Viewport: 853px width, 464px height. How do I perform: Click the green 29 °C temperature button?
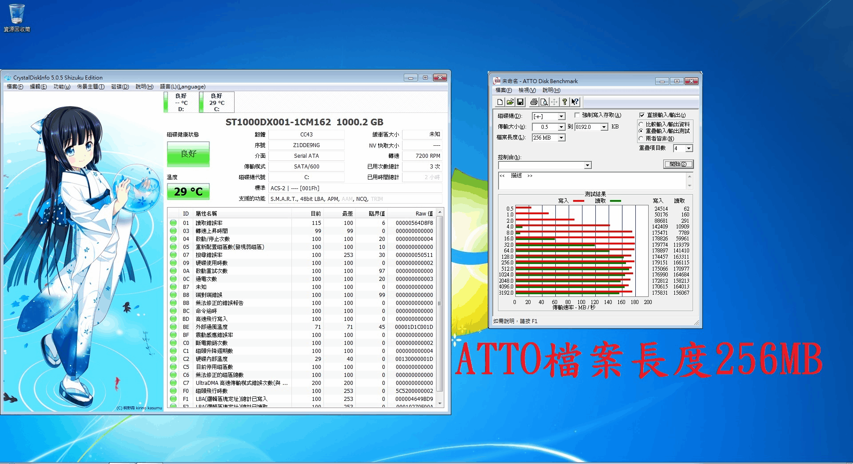point(188,192)
